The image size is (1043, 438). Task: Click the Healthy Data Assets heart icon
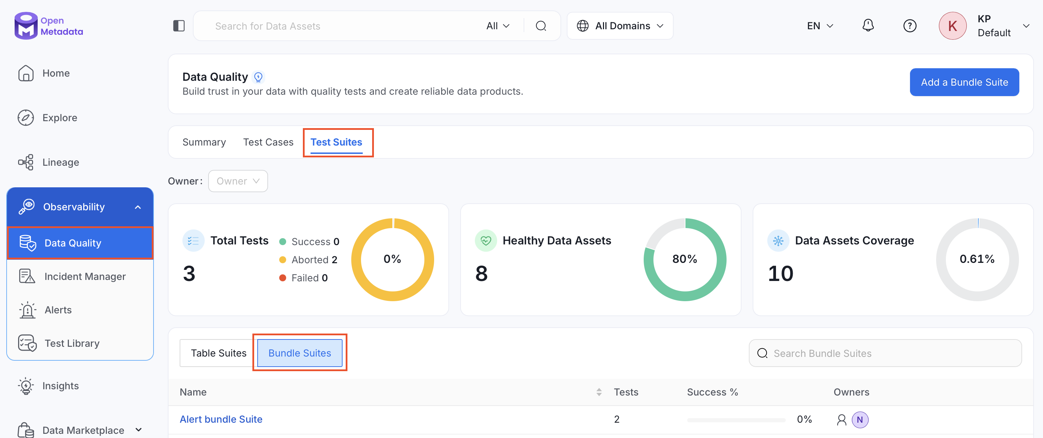coord(485,241)
